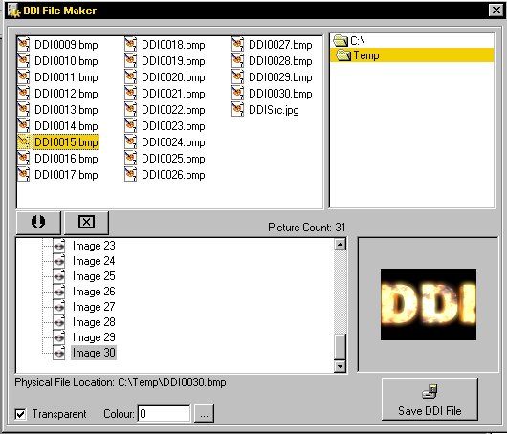507x434 pixels.
Task: Toggle the Transparent checkbox
Action: (21, 414)
